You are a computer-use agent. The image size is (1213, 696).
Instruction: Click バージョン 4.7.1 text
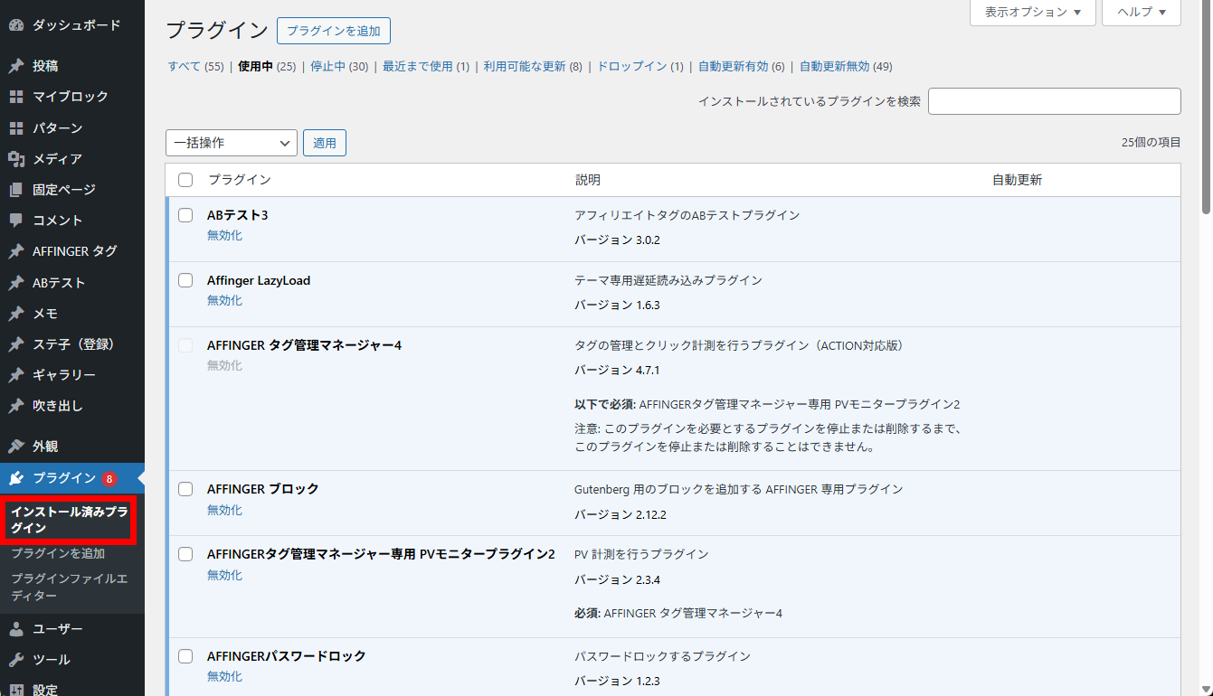point(617,371)
